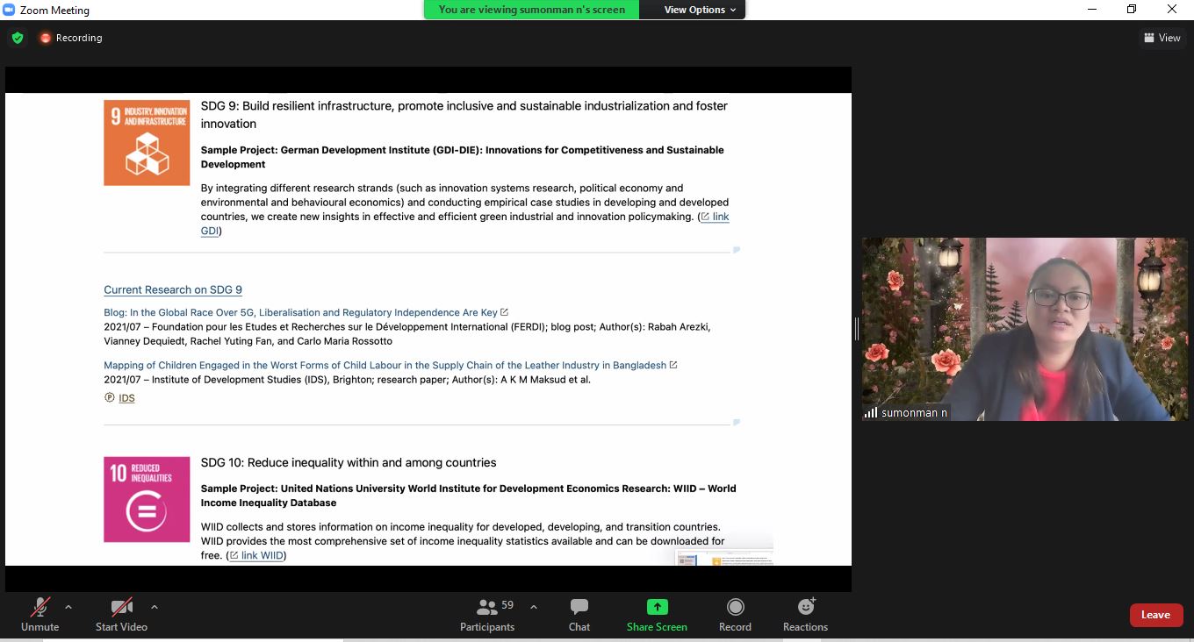Minimize the Zoom Meeting window

tap(1092, 10)
